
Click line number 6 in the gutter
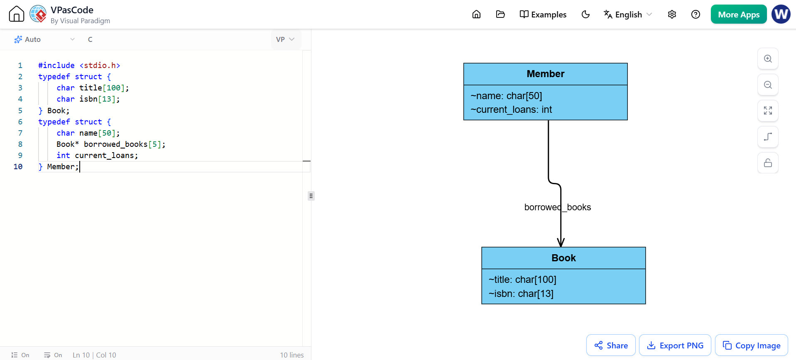tap(20, 122)
